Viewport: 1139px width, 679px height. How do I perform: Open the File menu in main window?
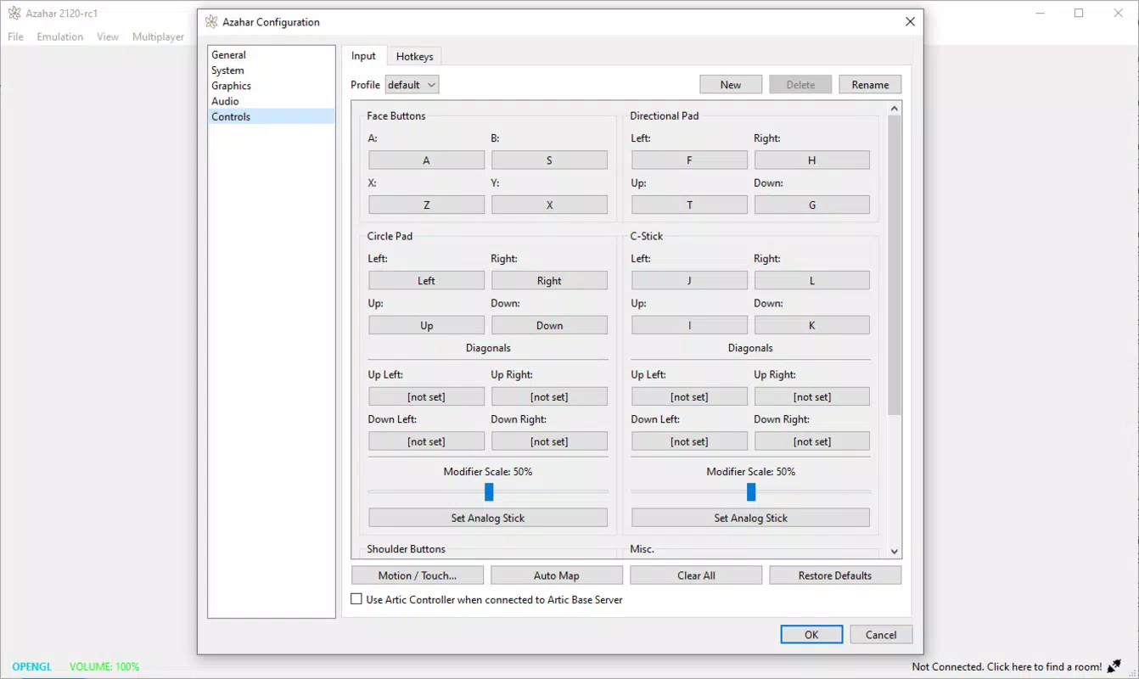(16, 36)
